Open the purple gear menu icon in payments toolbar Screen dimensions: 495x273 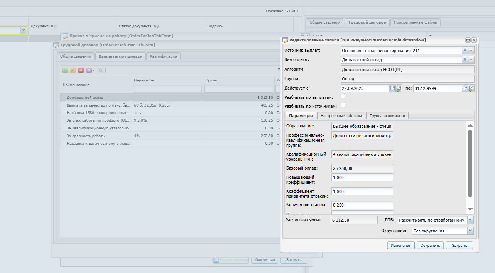coord(90,70)
